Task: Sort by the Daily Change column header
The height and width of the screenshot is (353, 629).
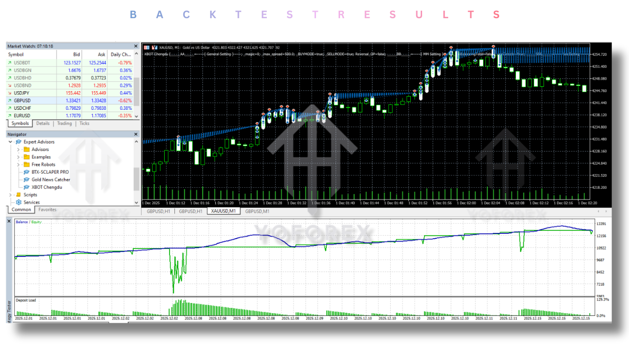Action: (120, 54)
